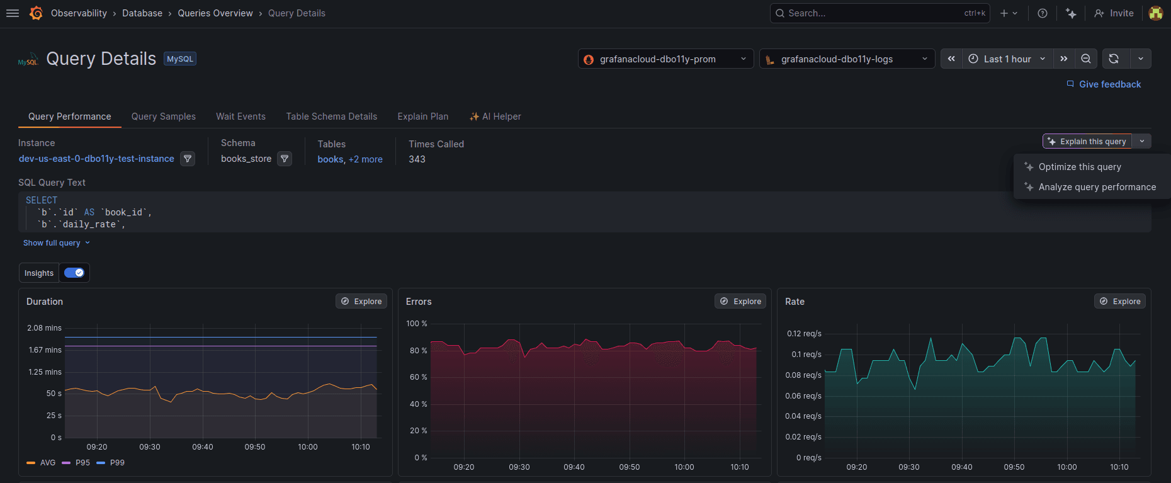This screenshot has height=483, width=1171.
Task: Click the MySQL logo beside title
Action: tap(28, 60)
